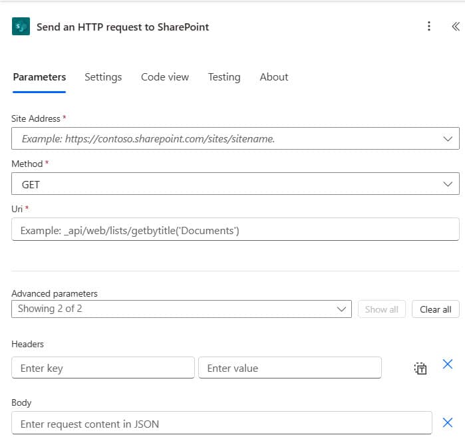
Task: Open the three-dot more options menu
Action: 429,27
